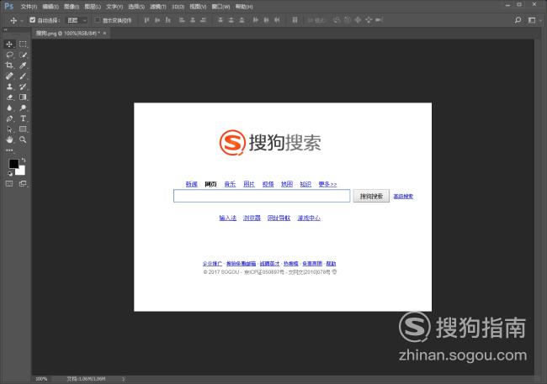Image resolution: width=547 pixels, height=384 pixels.
Task: Open the 帮助(H) menu
Action: point(244,7)
